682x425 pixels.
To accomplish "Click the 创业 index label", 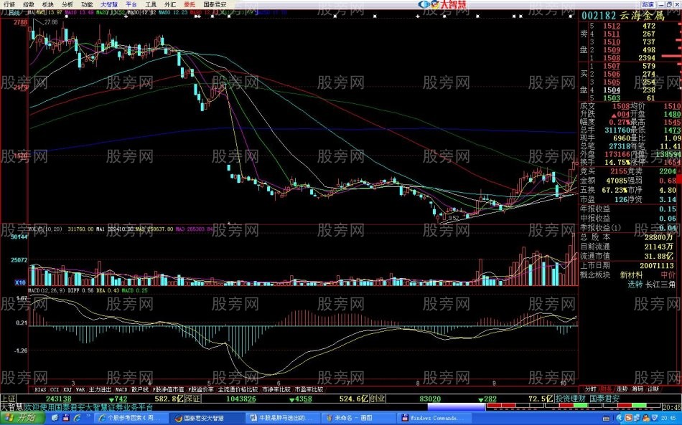I will 378,398.
